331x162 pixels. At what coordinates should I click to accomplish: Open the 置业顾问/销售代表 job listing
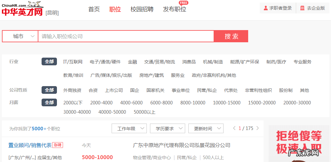point(30,145)
